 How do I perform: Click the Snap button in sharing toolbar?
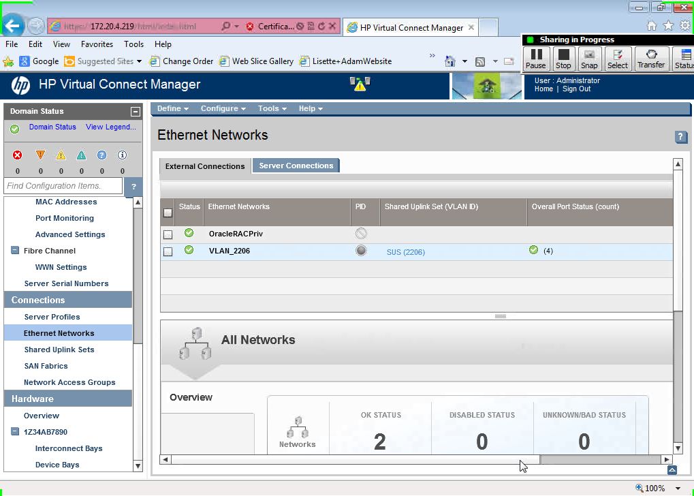point(589,59)
